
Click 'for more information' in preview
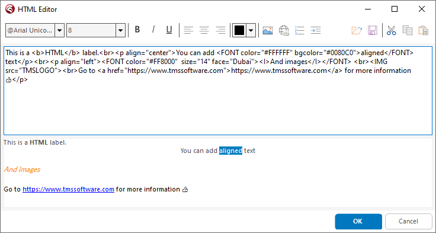click(148, 189)
